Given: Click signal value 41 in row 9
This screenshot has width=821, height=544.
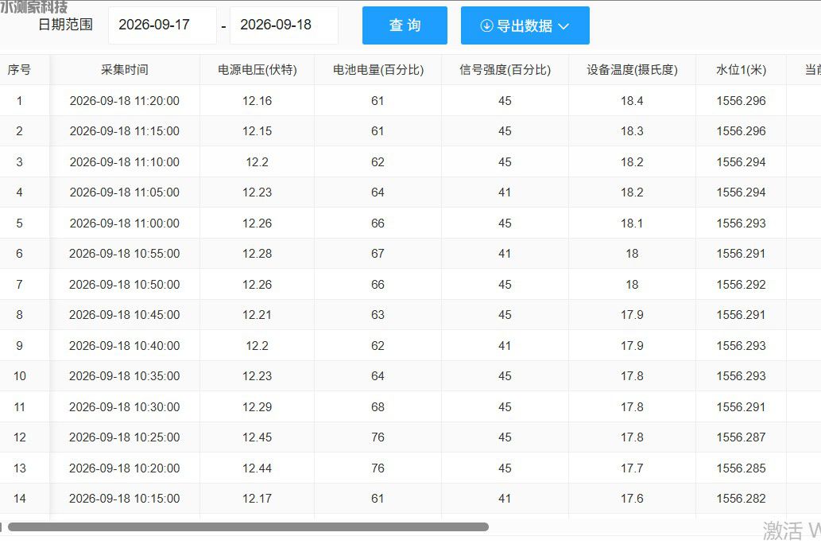Looking at the screenshot, I should pos(505,346).
